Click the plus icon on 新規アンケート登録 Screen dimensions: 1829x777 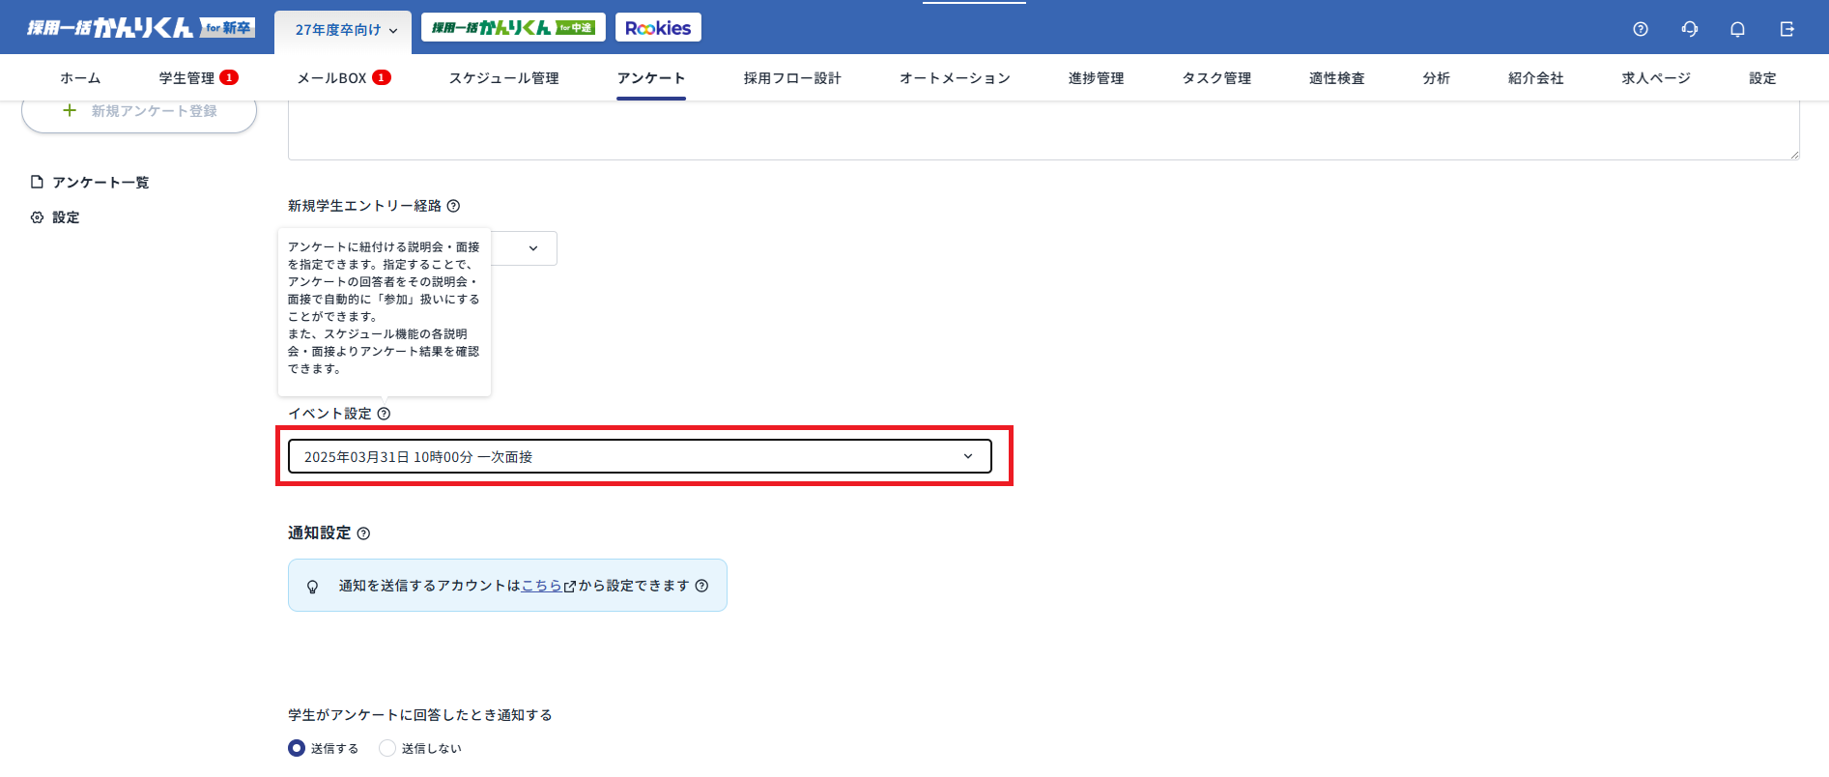tap(70, 110)
